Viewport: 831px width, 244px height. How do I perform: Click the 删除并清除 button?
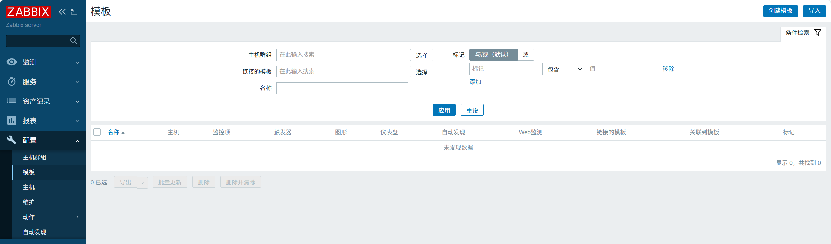[241, 182]
